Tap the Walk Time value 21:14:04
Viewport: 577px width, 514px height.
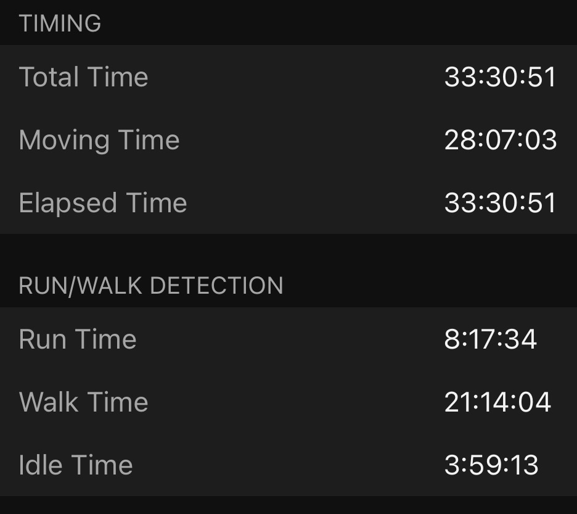click(497, 402)
